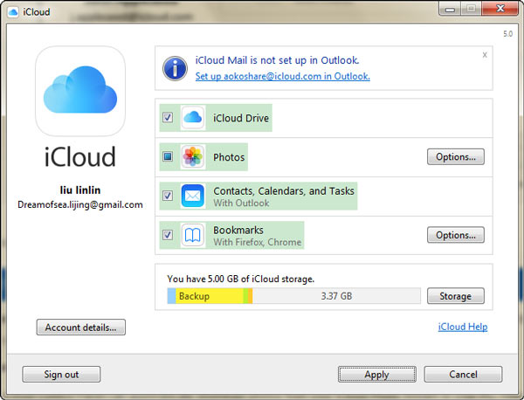The height and width of the screenshot is (400, 524).
Task: Uncheck the iCloud Drive checkbox
Action: tap(168, 118)
